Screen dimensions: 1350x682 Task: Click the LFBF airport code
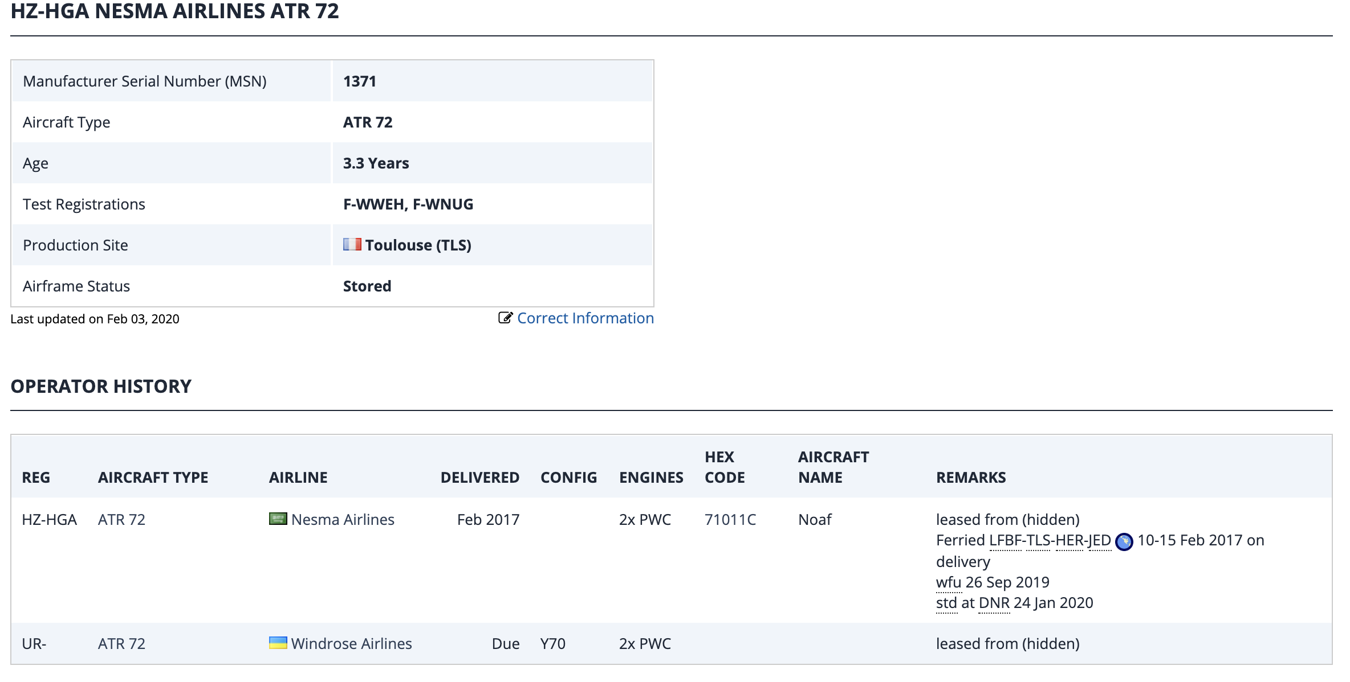point(1005,540)
